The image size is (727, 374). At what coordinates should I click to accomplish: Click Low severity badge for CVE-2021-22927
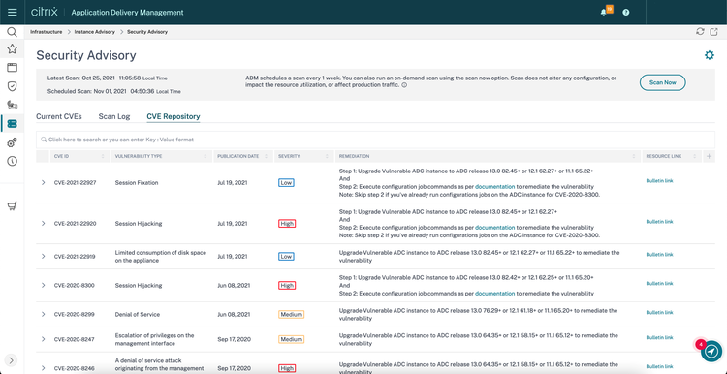287,182
